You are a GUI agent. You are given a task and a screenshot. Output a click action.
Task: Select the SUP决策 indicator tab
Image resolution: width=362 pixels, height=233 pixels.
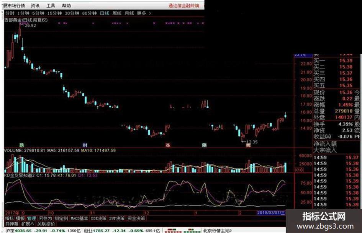[x=117, y=218]
